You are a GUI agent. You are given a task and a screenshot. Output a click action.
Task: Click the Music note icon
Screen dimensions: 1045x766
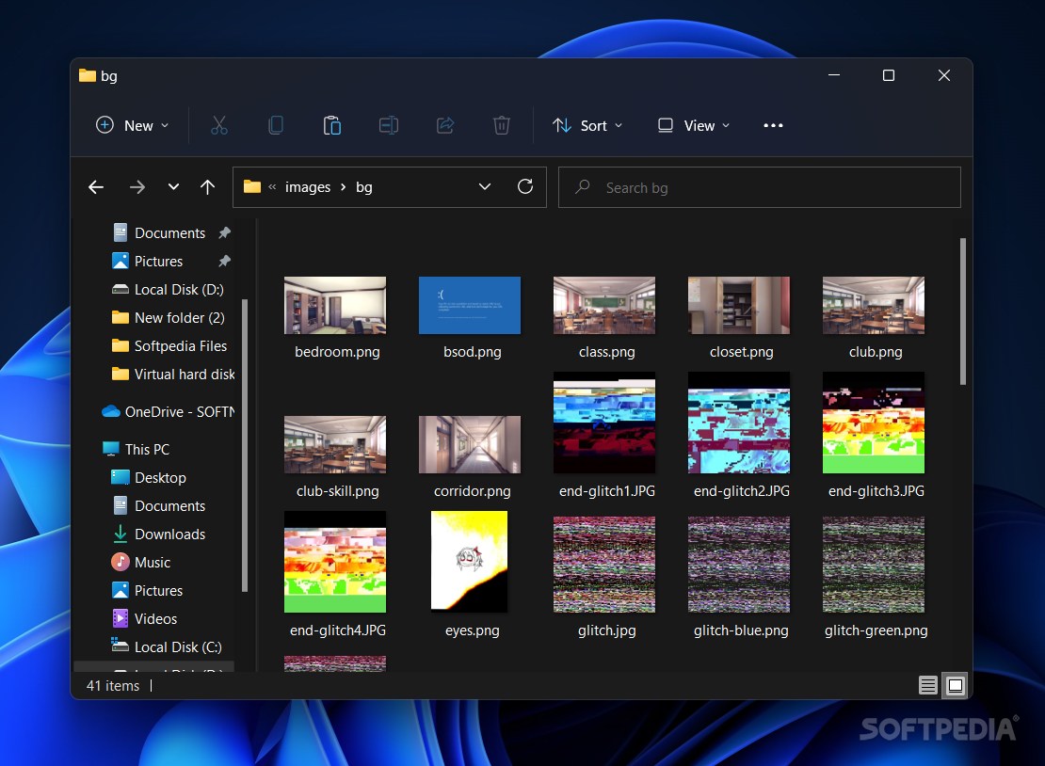point(120,562)
